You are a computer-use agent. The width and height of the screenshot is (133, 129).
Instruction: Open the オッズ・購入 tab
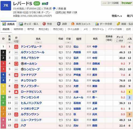[x=29, y=24]
